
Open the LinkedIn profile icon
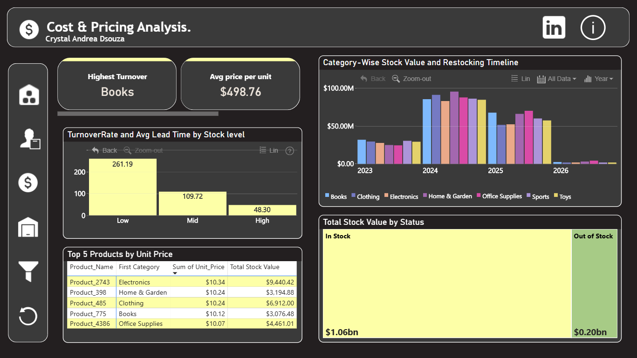click(554, 27)
